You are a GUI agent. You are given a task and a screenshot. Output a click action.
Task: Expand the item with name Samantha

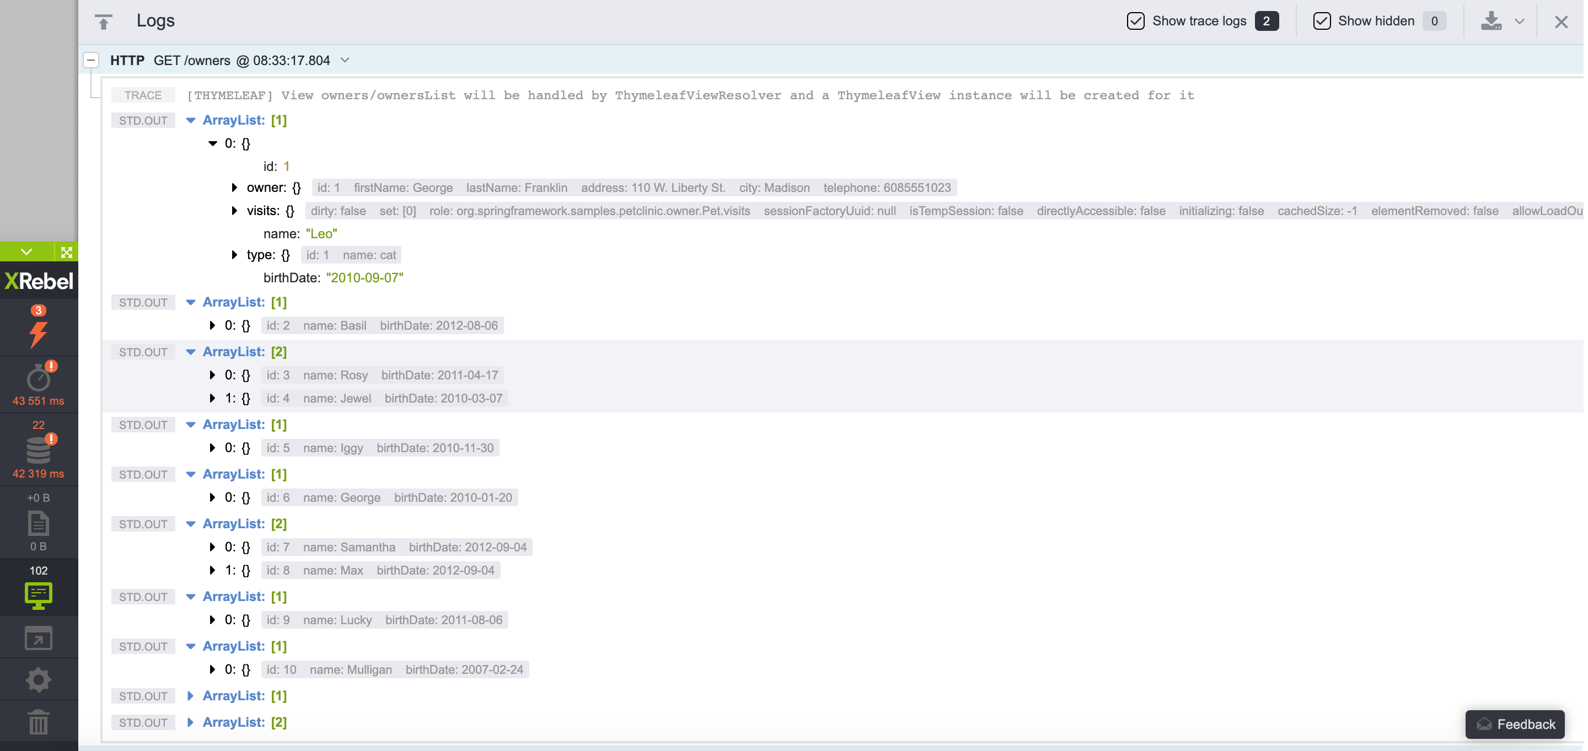point(213,547)
